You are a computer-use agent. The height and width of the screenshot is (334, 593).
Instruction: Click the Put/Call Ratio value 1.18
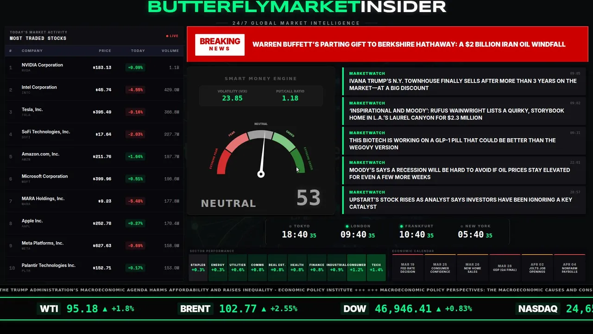(x=290, y=98)
